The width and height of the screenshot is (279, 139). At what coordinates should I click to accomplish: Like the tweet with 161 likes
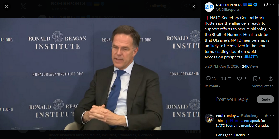coord(240,79)
